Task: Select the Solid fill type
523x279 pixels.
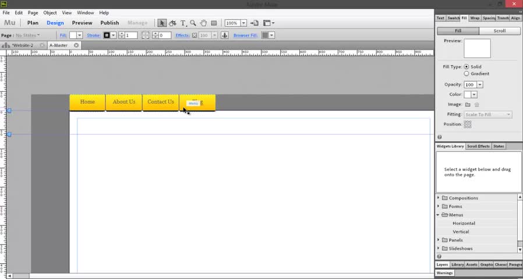Action: 467,67
